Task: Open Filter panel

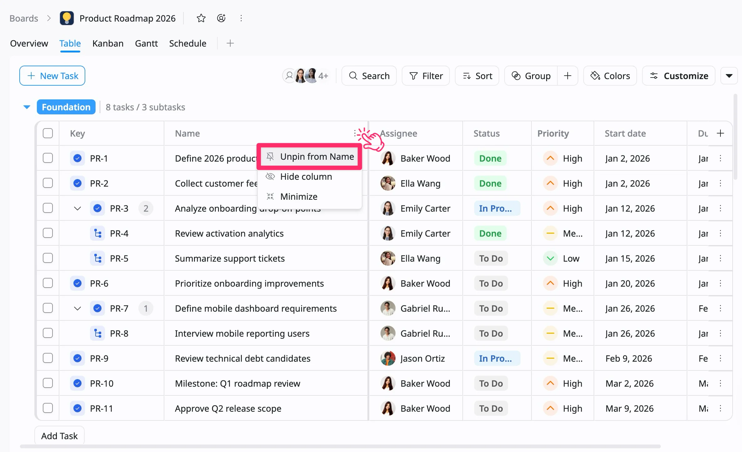Action: tap(426, 76)
